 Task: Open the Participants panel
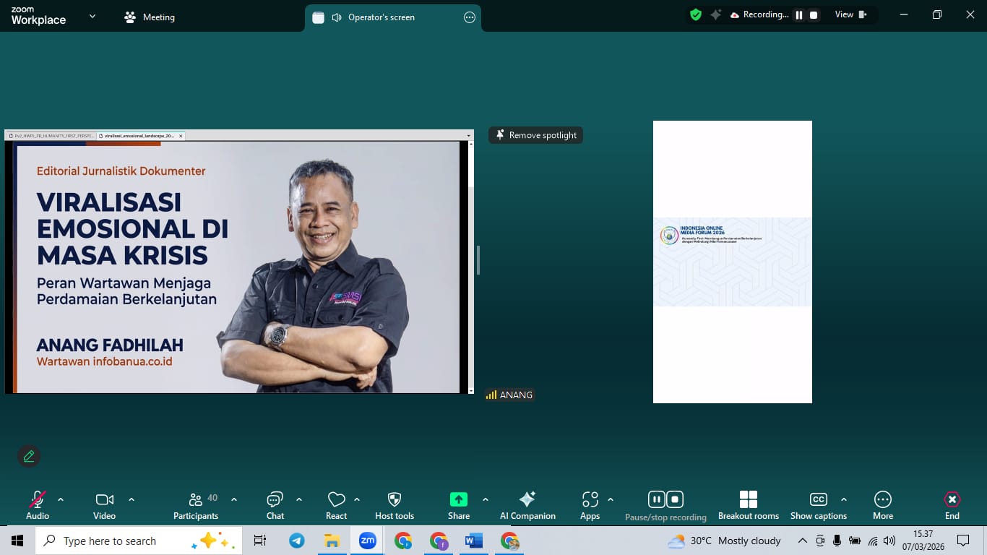pos(196,499)
